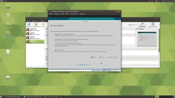The width and height of the screenshot is (175, 98).
Task: Click Выход button in installer
Action: point(93,57)
